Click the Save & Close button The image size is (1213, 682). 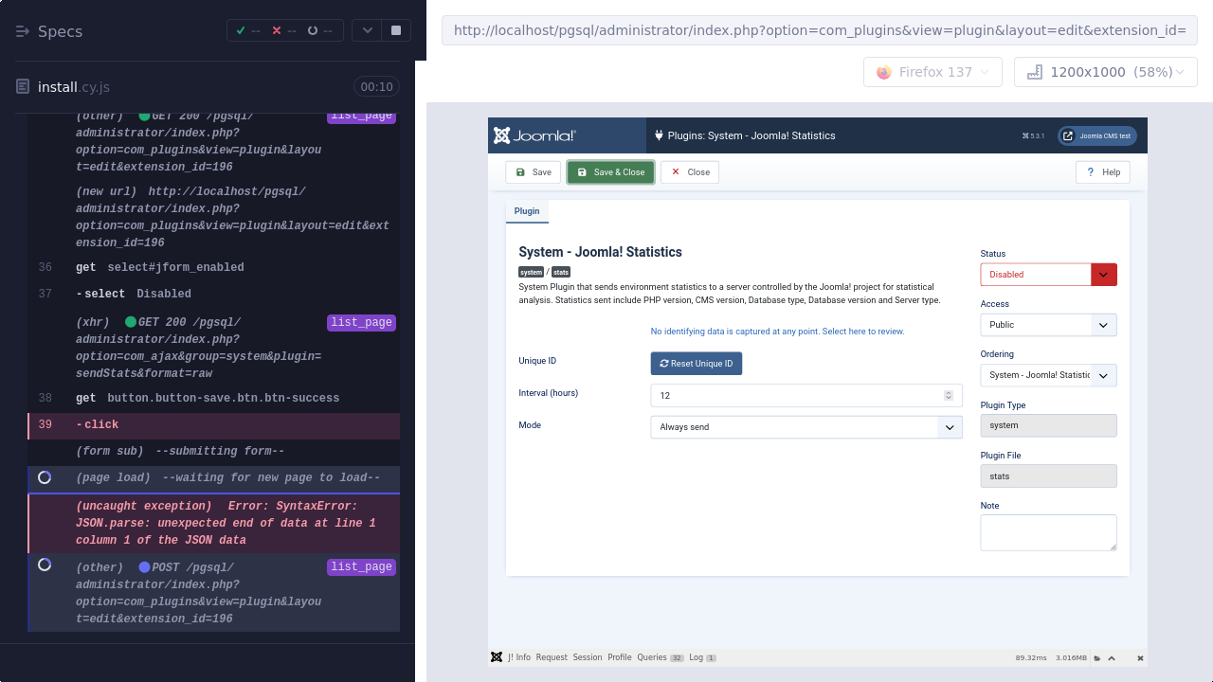click(x=610, y=172)
